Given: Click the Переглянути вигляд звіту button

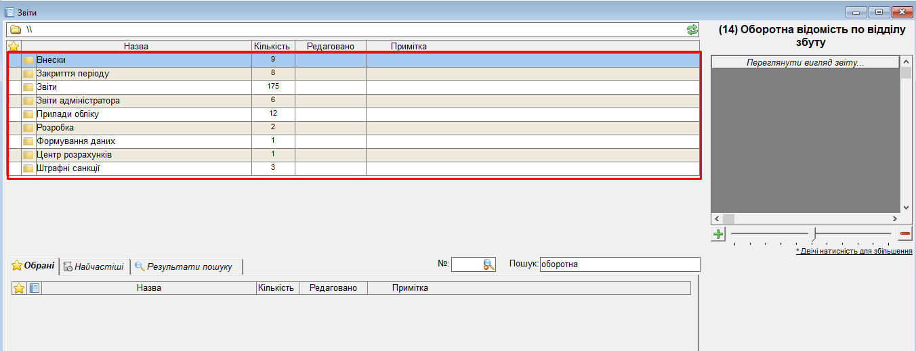Looking at the screenshot, I should (805, 62).
